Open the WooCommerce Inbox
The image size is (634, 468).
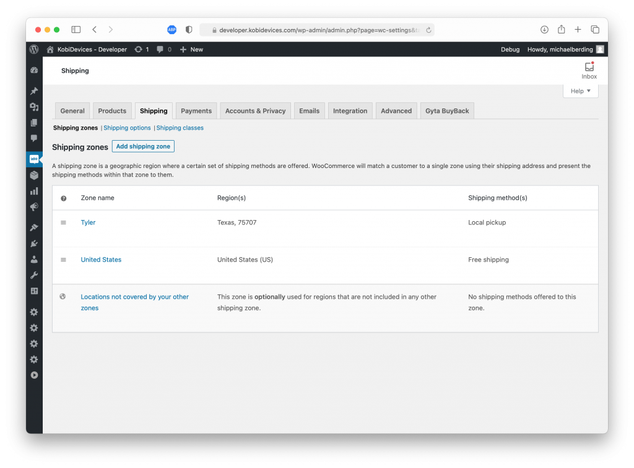point(589,71)
